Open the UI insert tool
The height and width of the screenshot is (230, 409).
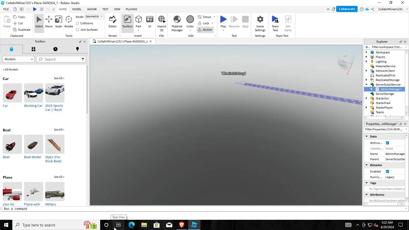point(150,22)
